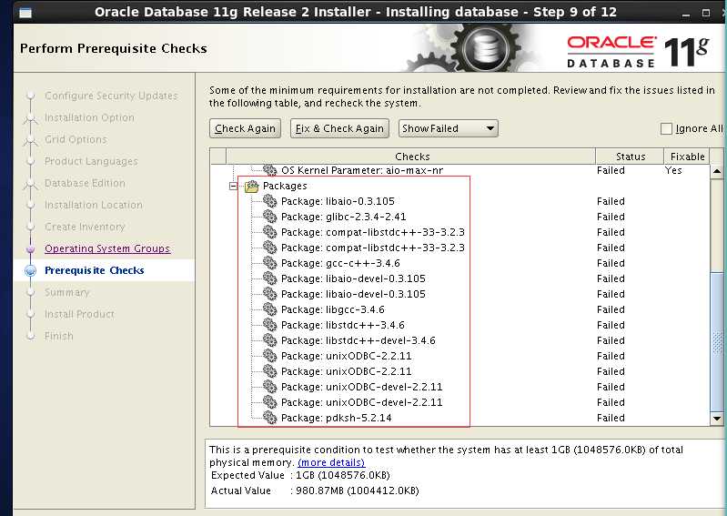Screen dimensions: 727x516
Task: Open the more details link
Action: click(x=331, y=462)
